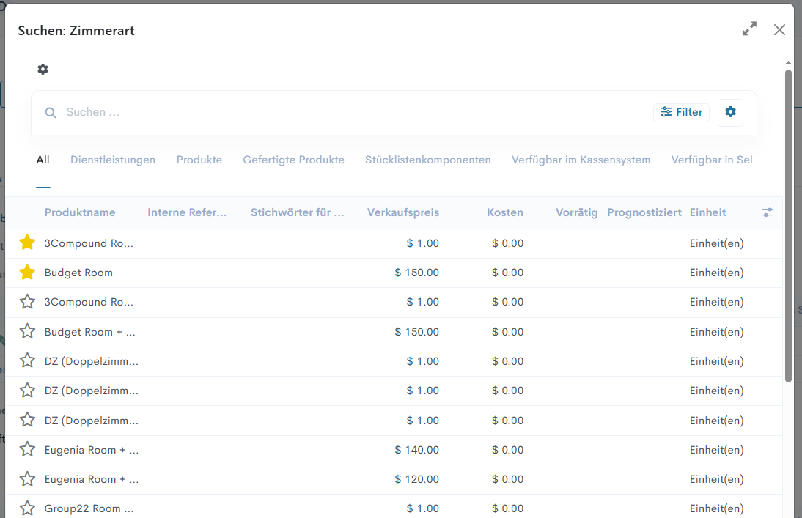802x518 pixels.
Task: Switch to the Dienstleistungen tab
Action: [113, 160]
